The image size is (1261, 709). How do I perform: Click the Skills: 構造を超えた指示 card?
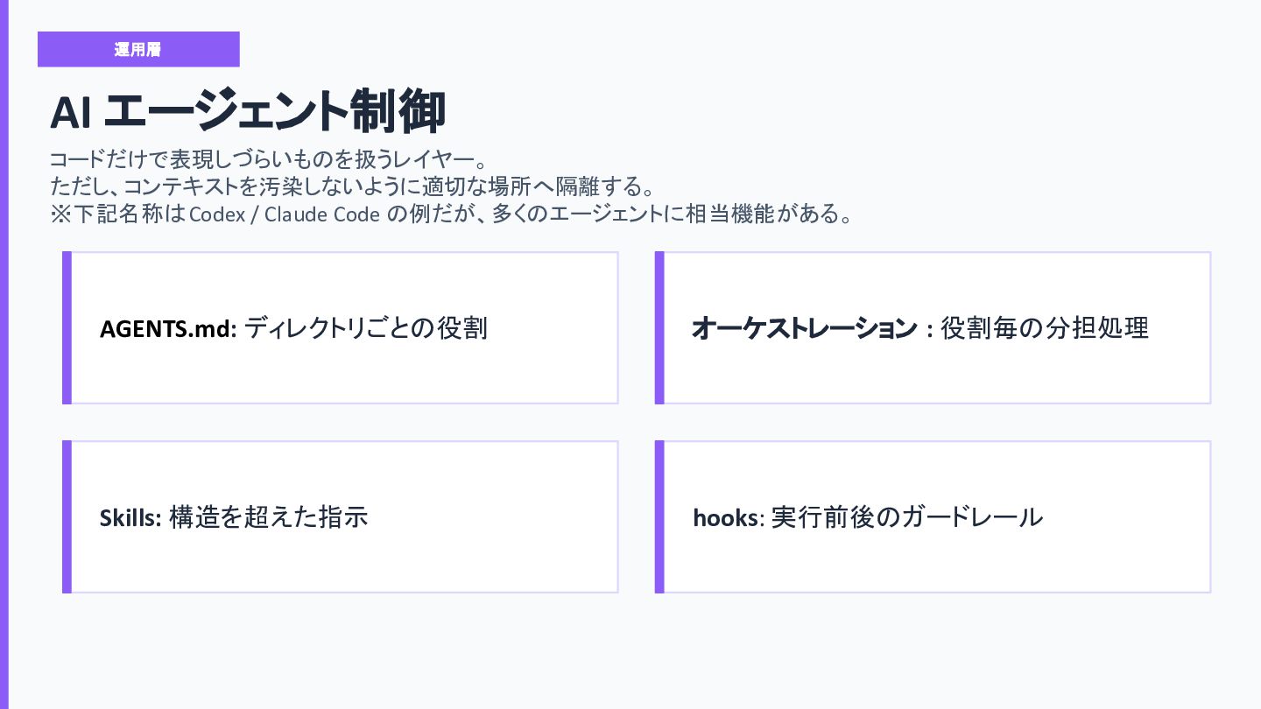click(x=341, y=516)
